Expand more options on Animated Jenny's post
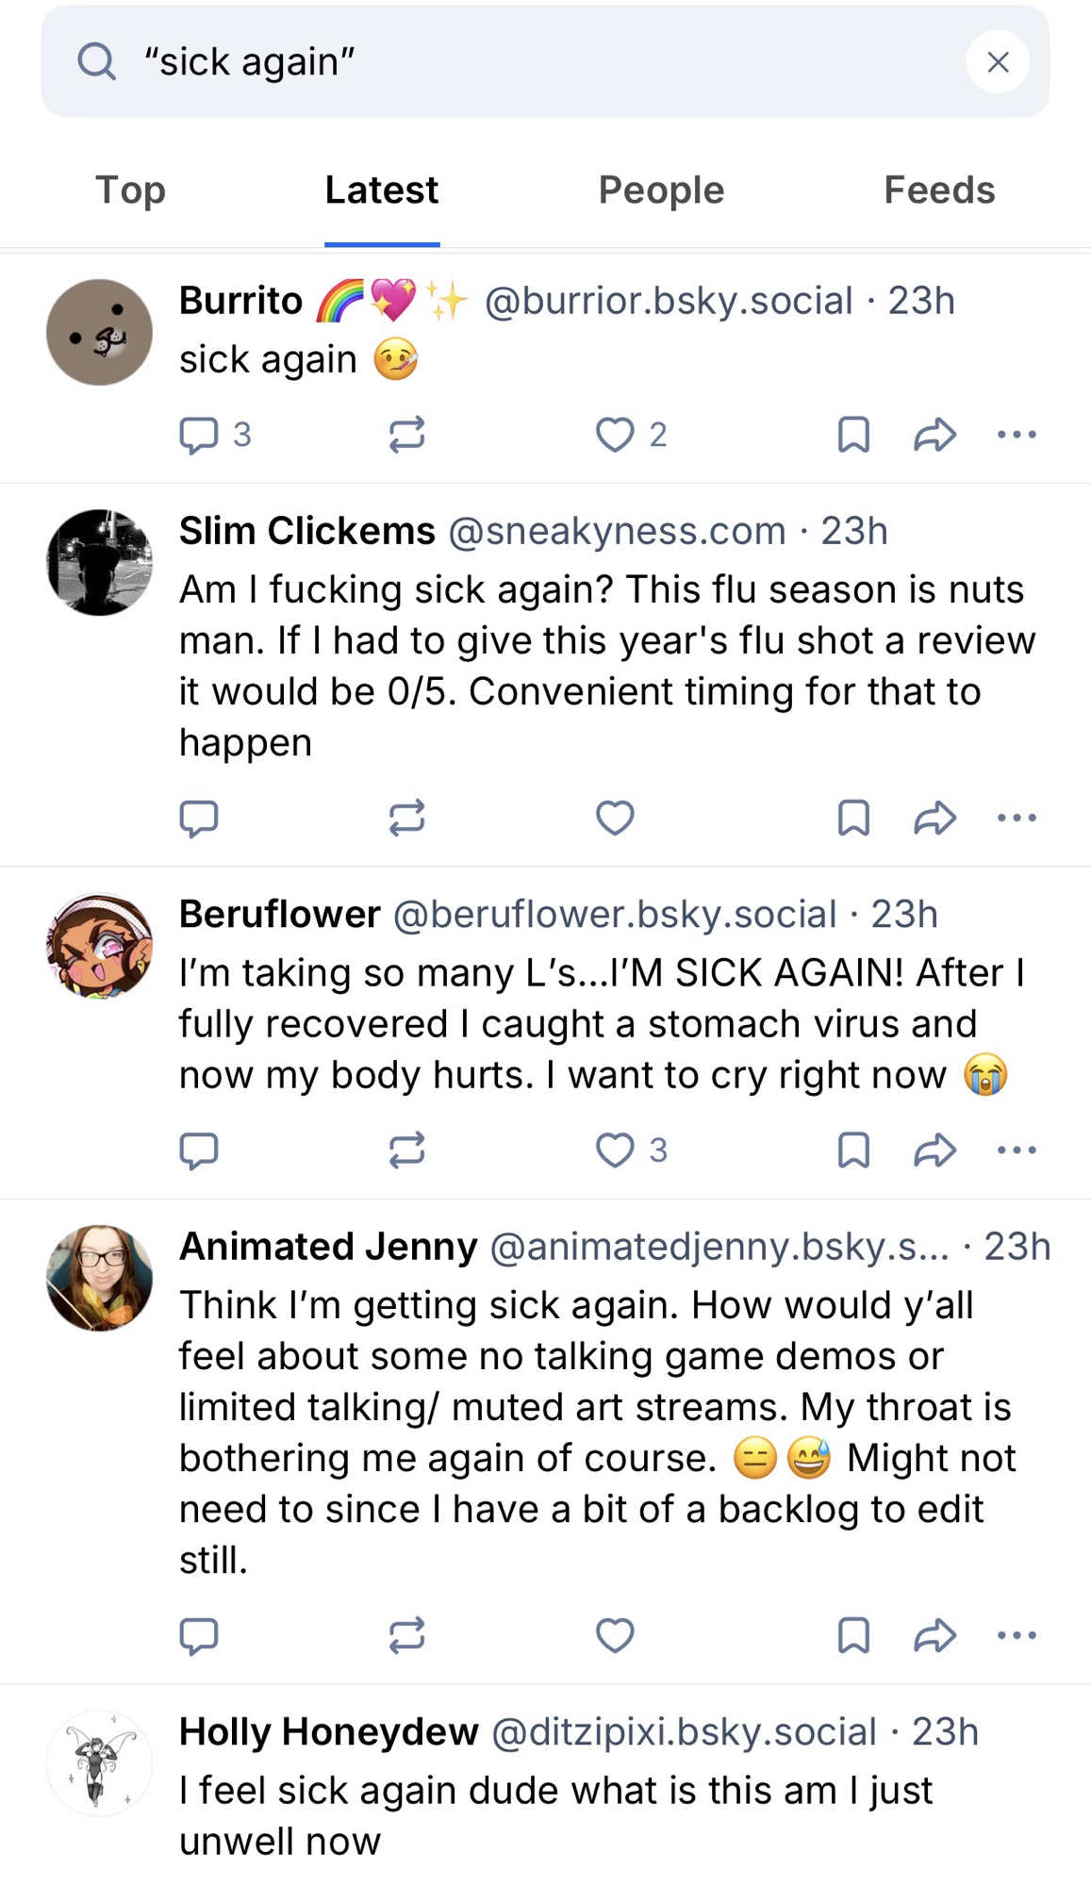 (x=1017, y=1635)
